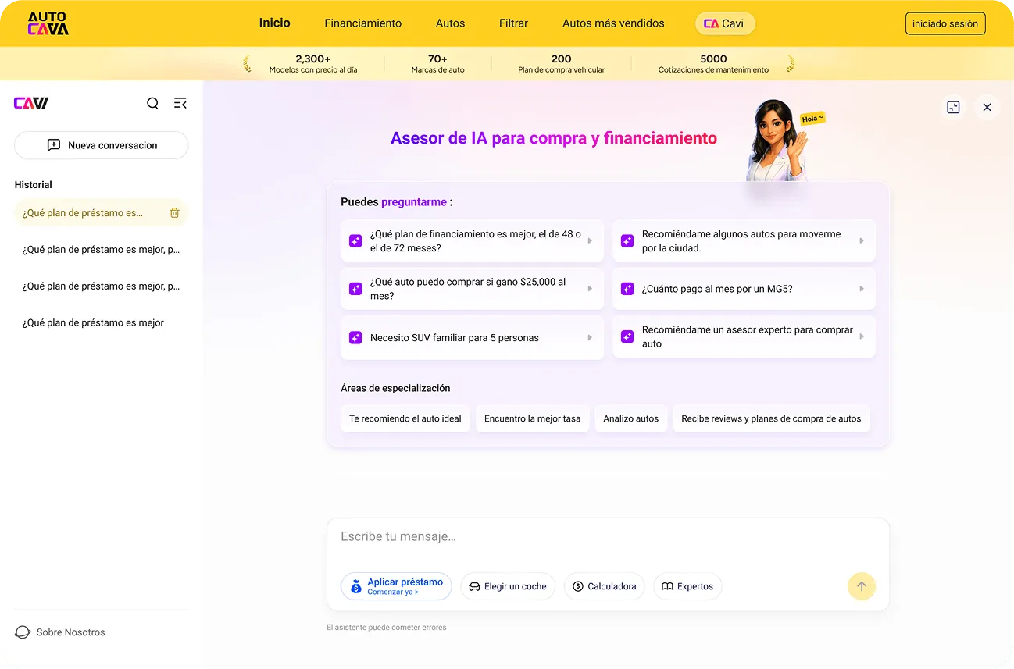This screenshot has width=1014, height=669.
Task: Open the Sobre Nosotros link
Action: 70,632
